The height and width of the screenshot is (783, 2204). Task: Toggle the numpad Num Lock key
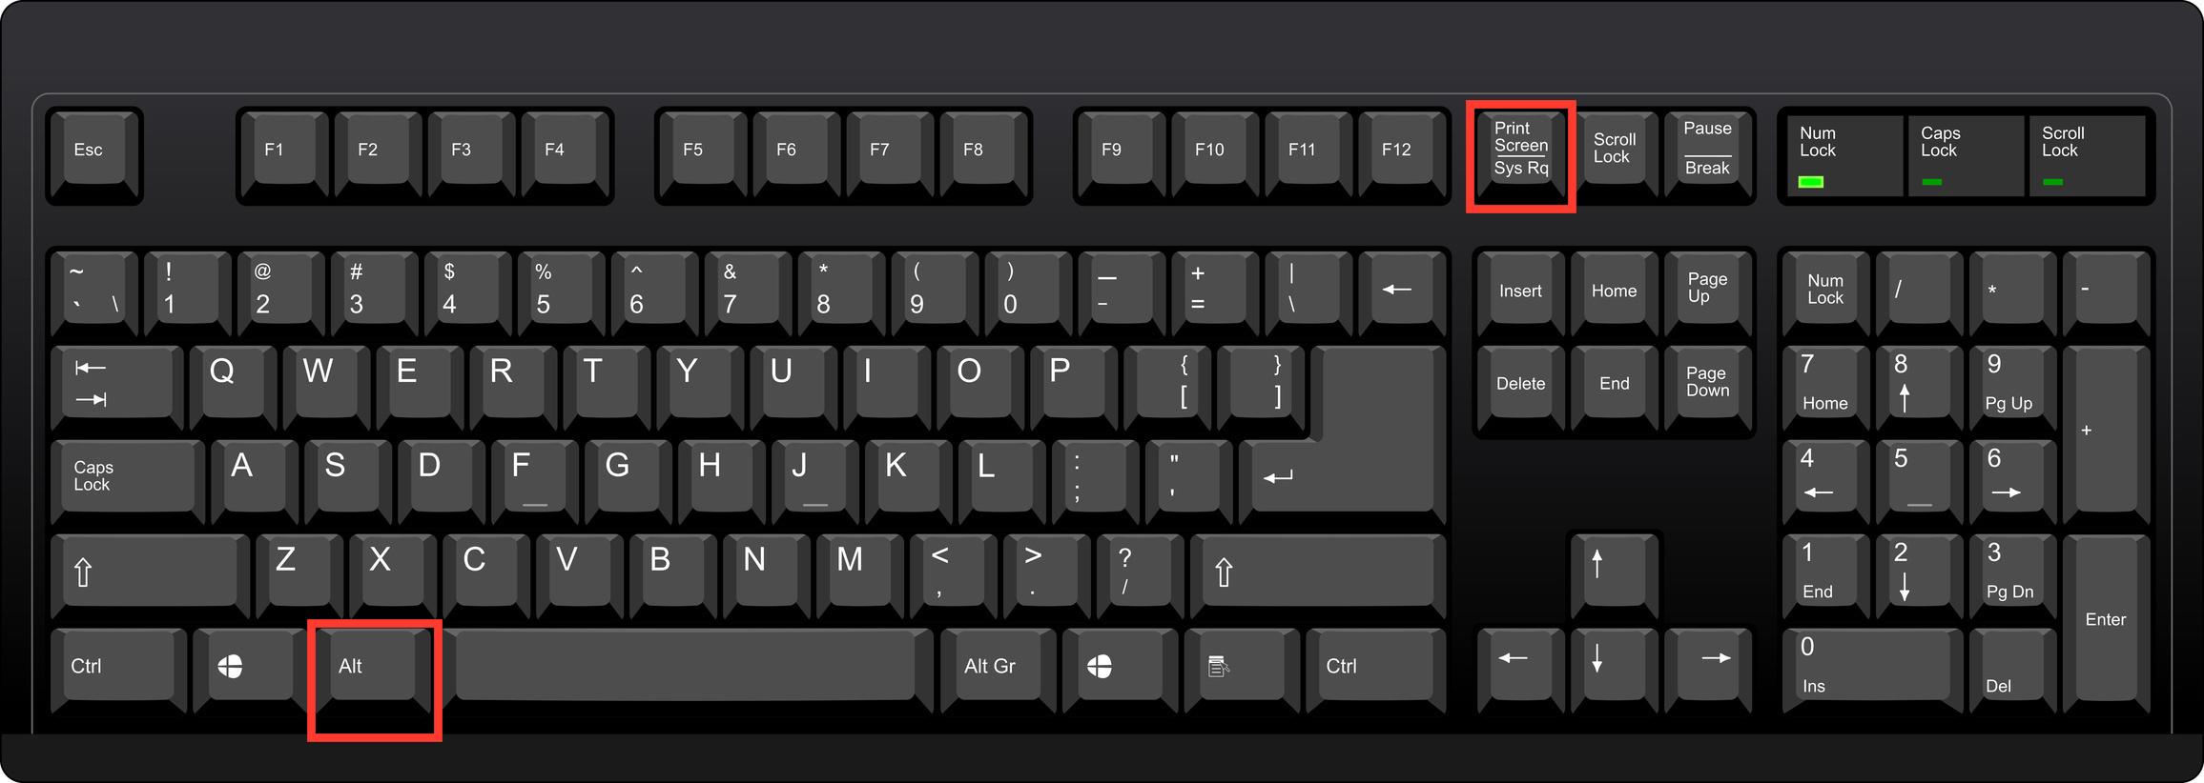click(x=1824, y=292)
